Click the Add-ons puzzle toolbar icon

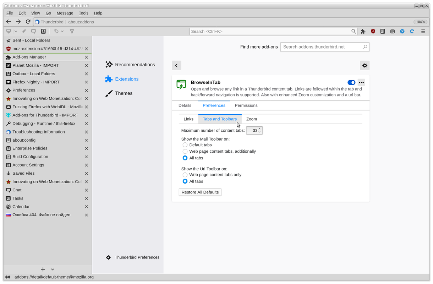coord(363,31)
